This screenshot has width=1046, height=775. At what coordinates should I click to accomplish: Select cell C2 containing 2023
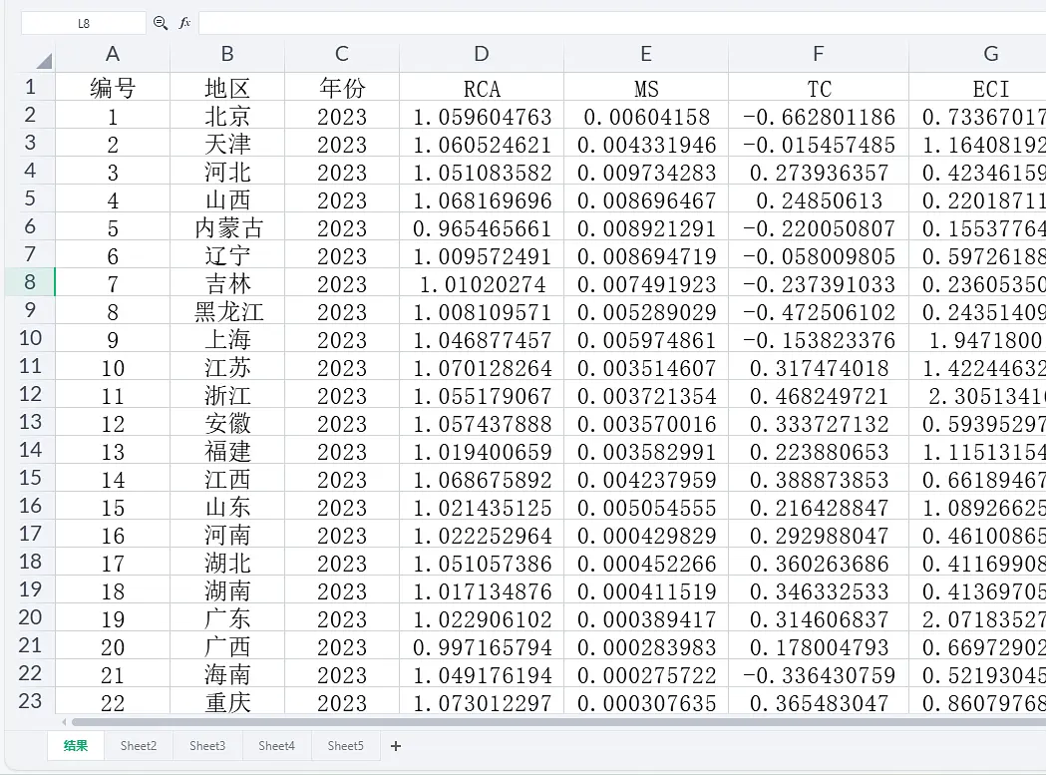341,115
